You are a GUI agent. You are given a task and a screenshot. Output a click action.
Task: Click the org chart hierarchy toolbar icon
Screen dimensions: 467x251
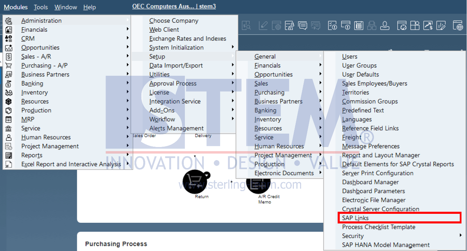point(372,25)
